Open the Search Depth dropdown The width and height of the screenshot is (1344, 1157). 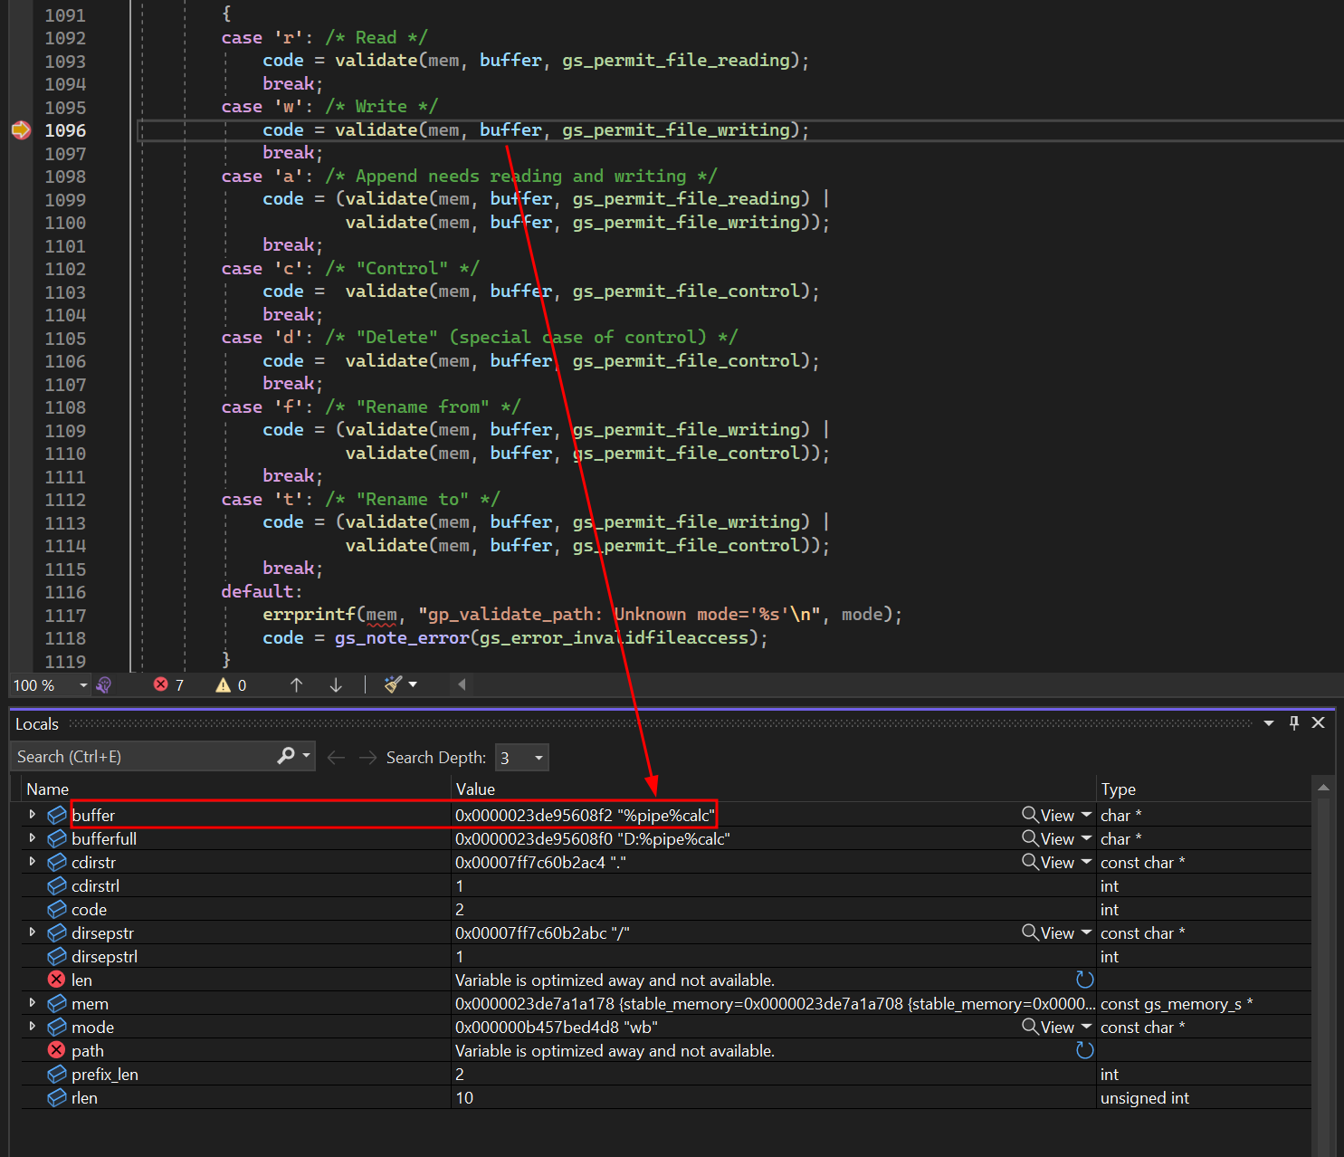click(539, 758)
